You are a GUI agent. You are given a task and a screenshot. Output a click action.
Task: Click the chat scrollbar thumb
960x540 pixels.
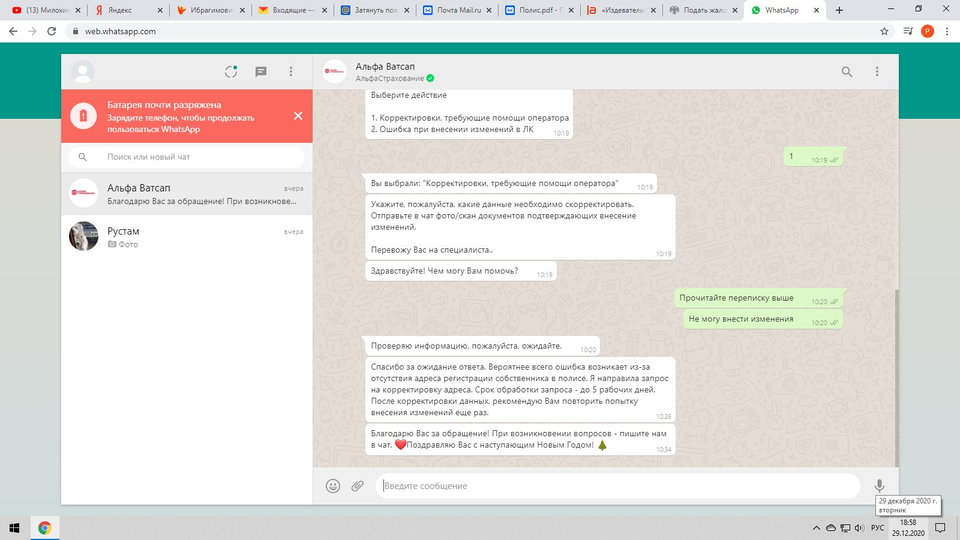896,378
